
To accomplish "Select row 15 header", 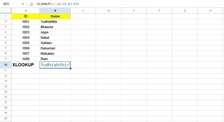I will (6, 92).
